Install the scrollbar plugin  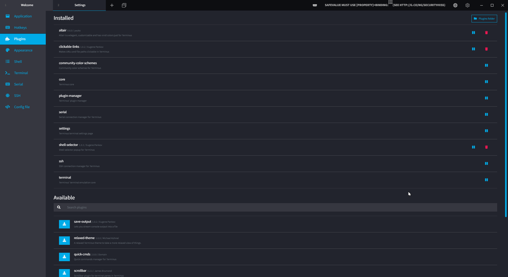click(64, 273)
